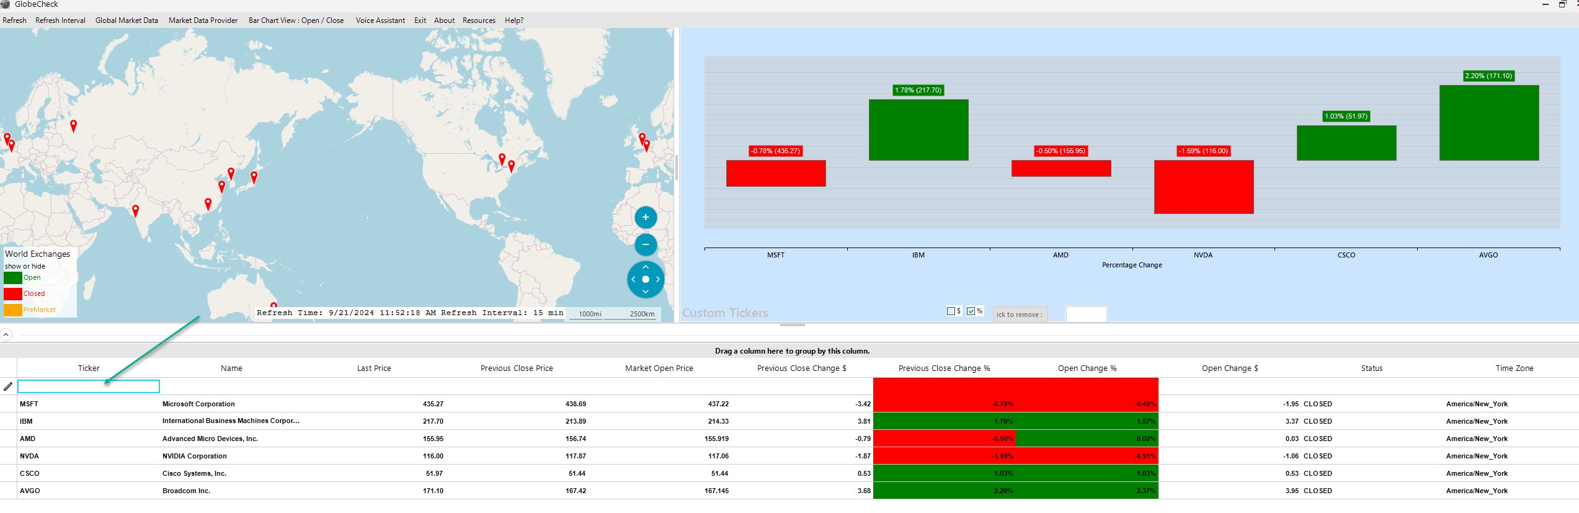Click the new ticker entry input field
The image size is (1579, 513).
(x=89, y=386)
